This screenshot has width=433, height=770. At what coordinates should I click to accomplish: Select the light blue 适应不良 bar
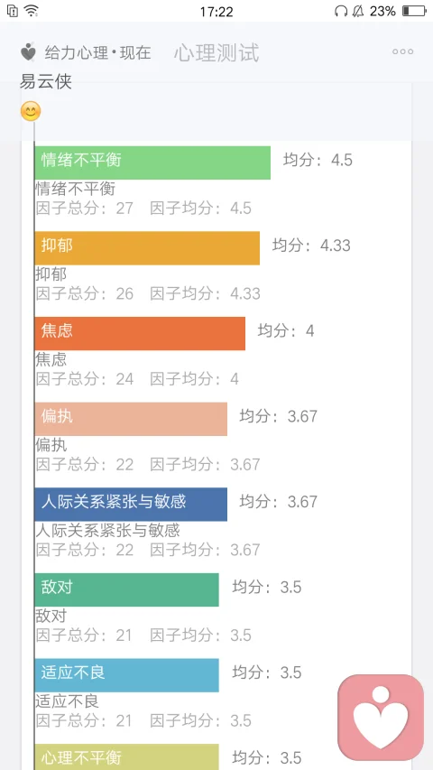tap(126, 675)
